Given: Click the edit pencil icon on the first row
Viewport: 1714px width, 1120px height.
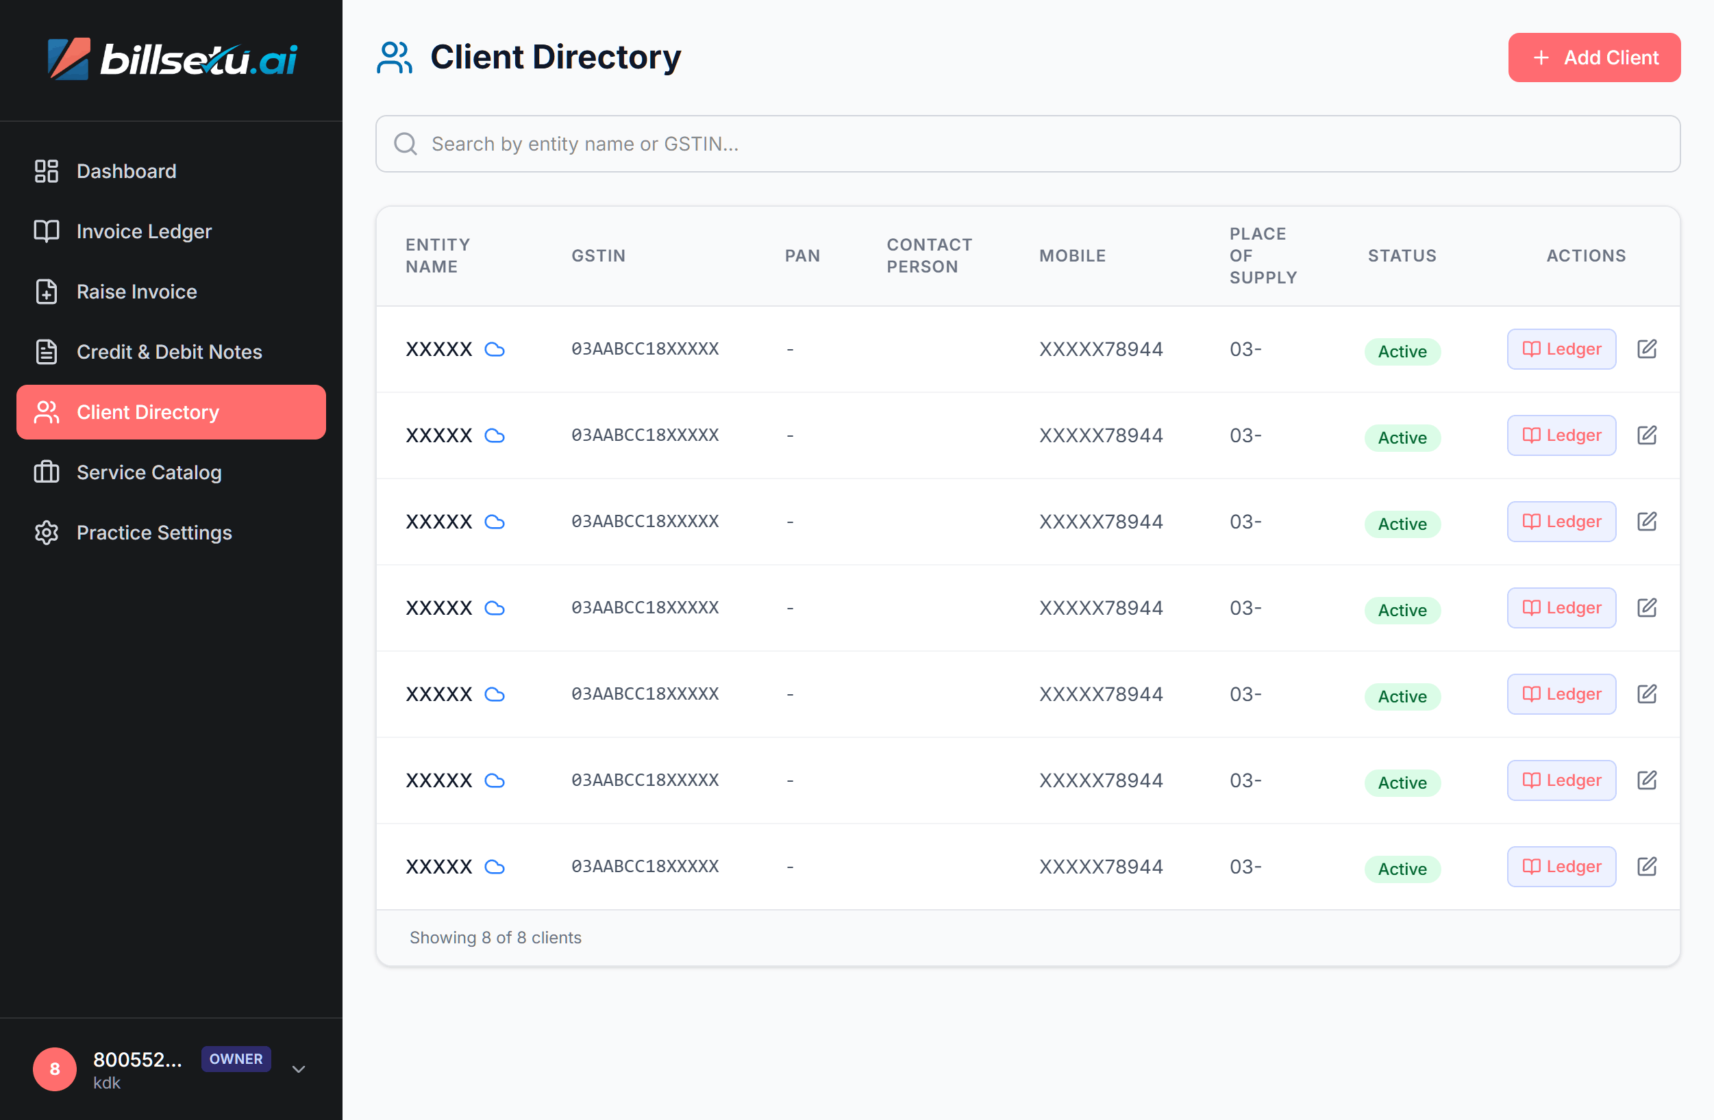Looking at the screenshot, I should tap(1648, 349).
